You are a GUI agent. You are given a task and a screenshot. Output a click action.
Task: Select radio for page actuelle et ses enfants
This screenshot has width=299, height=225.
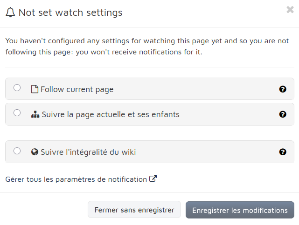click(x=17, y=113)
